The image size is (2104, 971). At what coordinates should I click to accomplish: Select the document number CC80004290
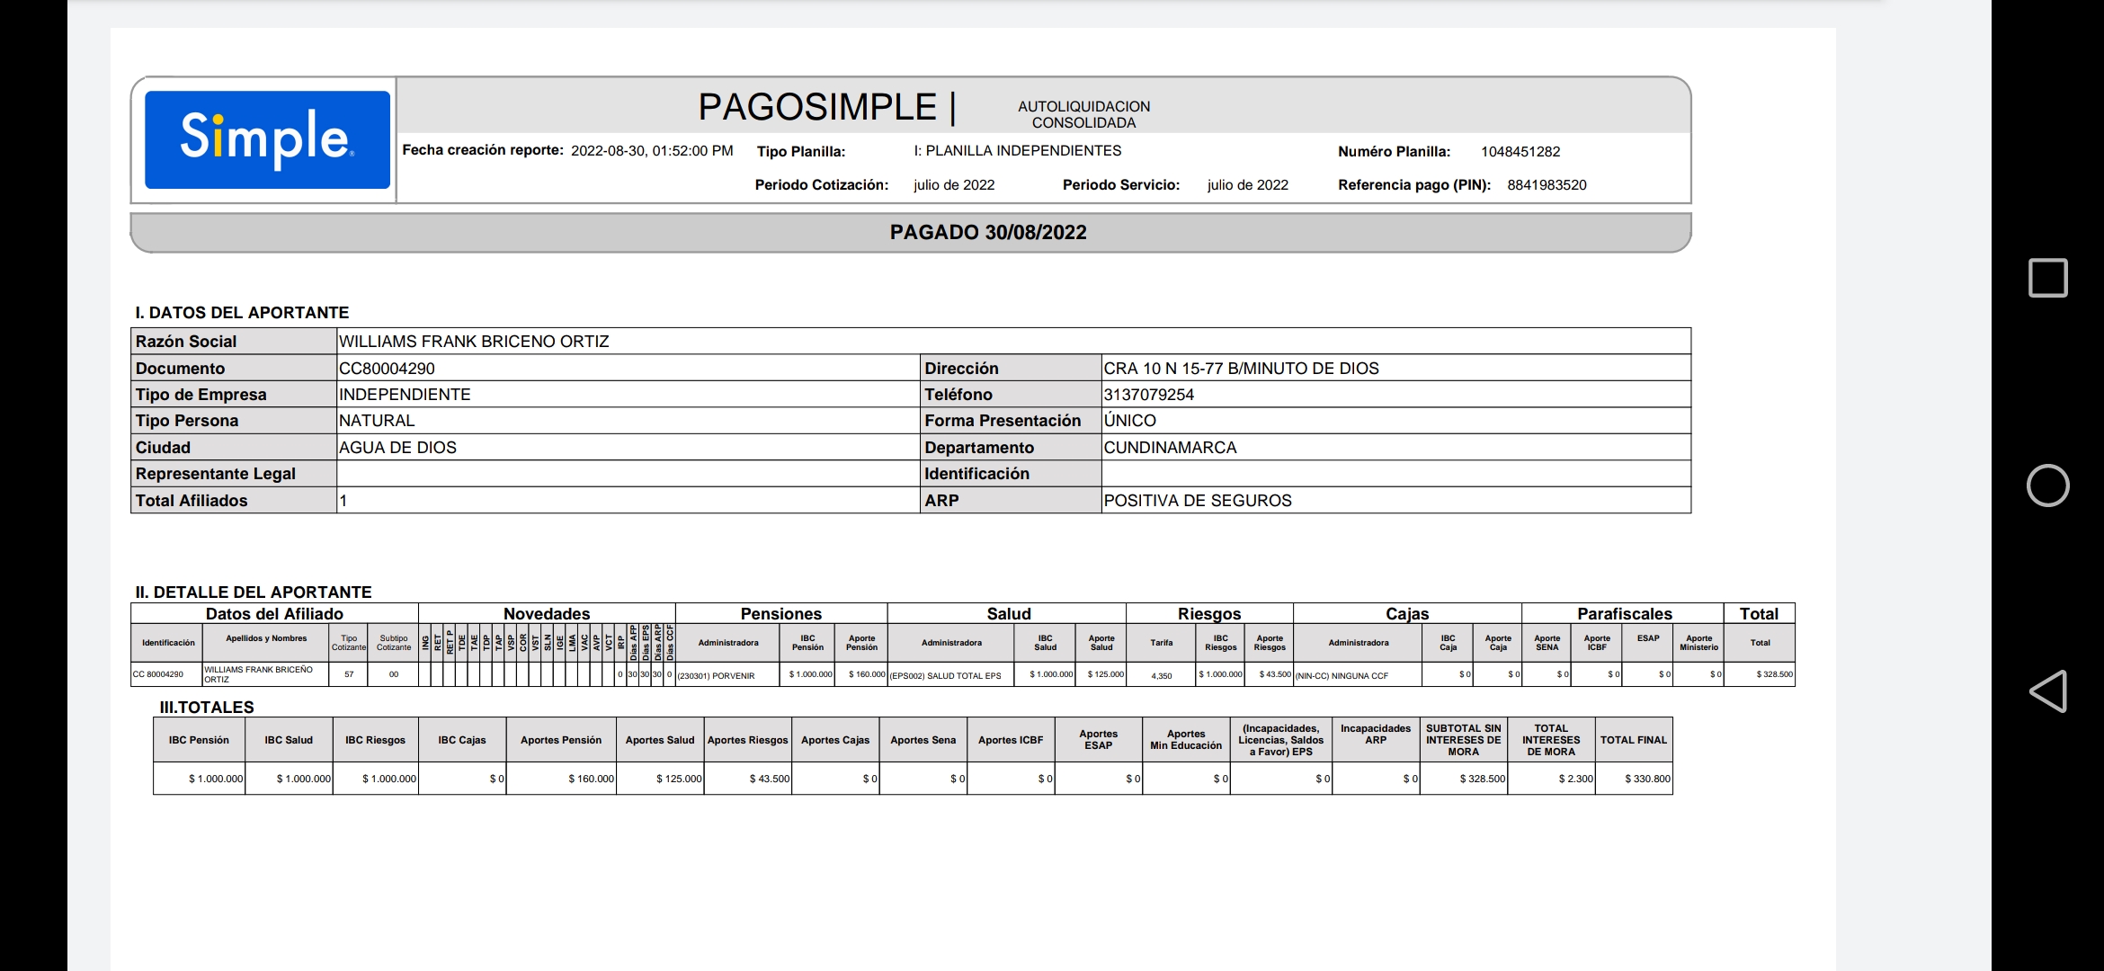point(387,369)
